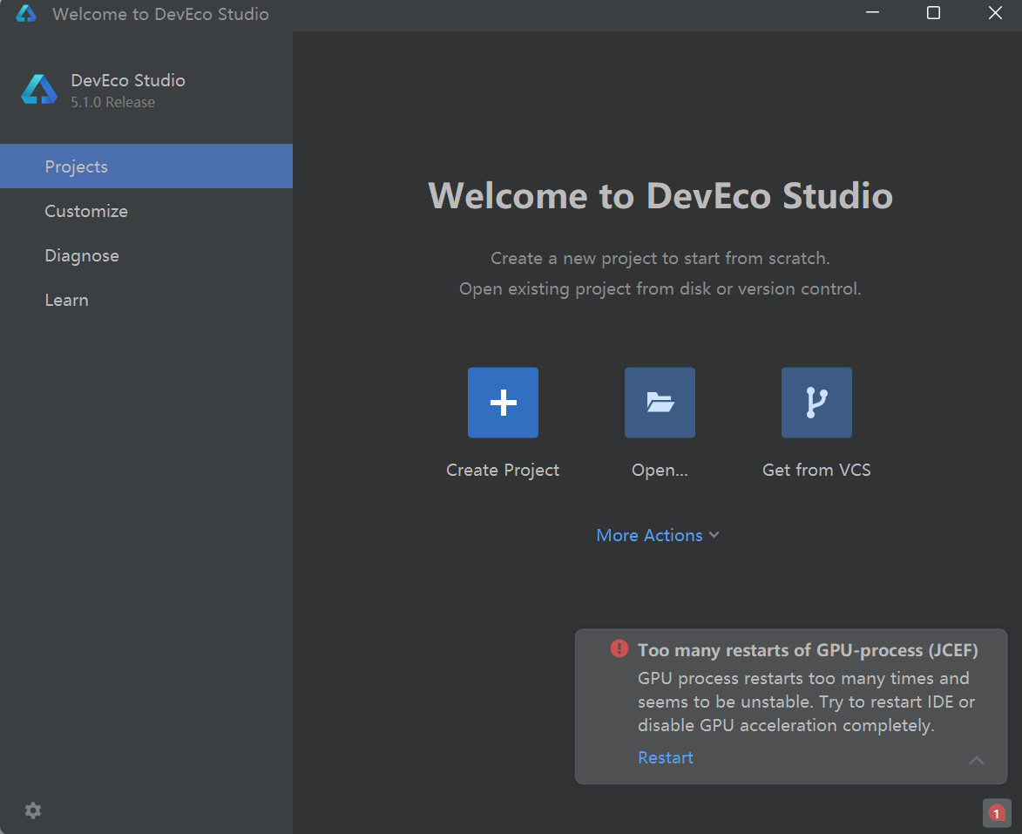The height and width of the screenshot is (834, 1022).
Task: Click the blue plus Create Project icon
Action: coord(503,403)
